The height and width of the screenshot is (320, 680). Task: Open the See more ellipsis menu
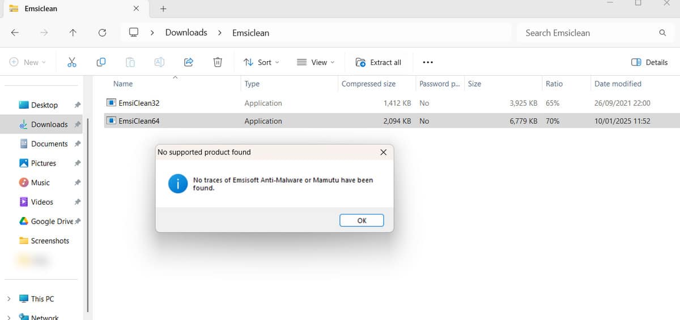click(428, 62)
